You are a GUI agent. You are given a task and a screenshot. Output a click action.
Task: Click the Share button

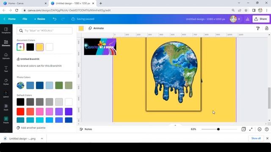pyautogui.click(x=261, y=19)
